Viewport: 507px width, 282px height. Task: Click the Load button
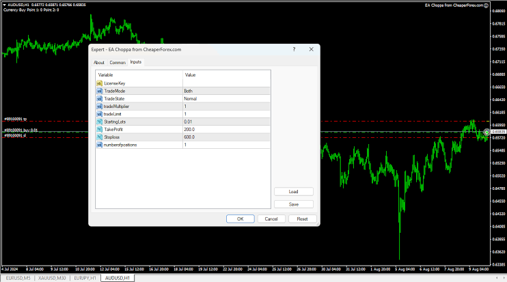point(294,192)
